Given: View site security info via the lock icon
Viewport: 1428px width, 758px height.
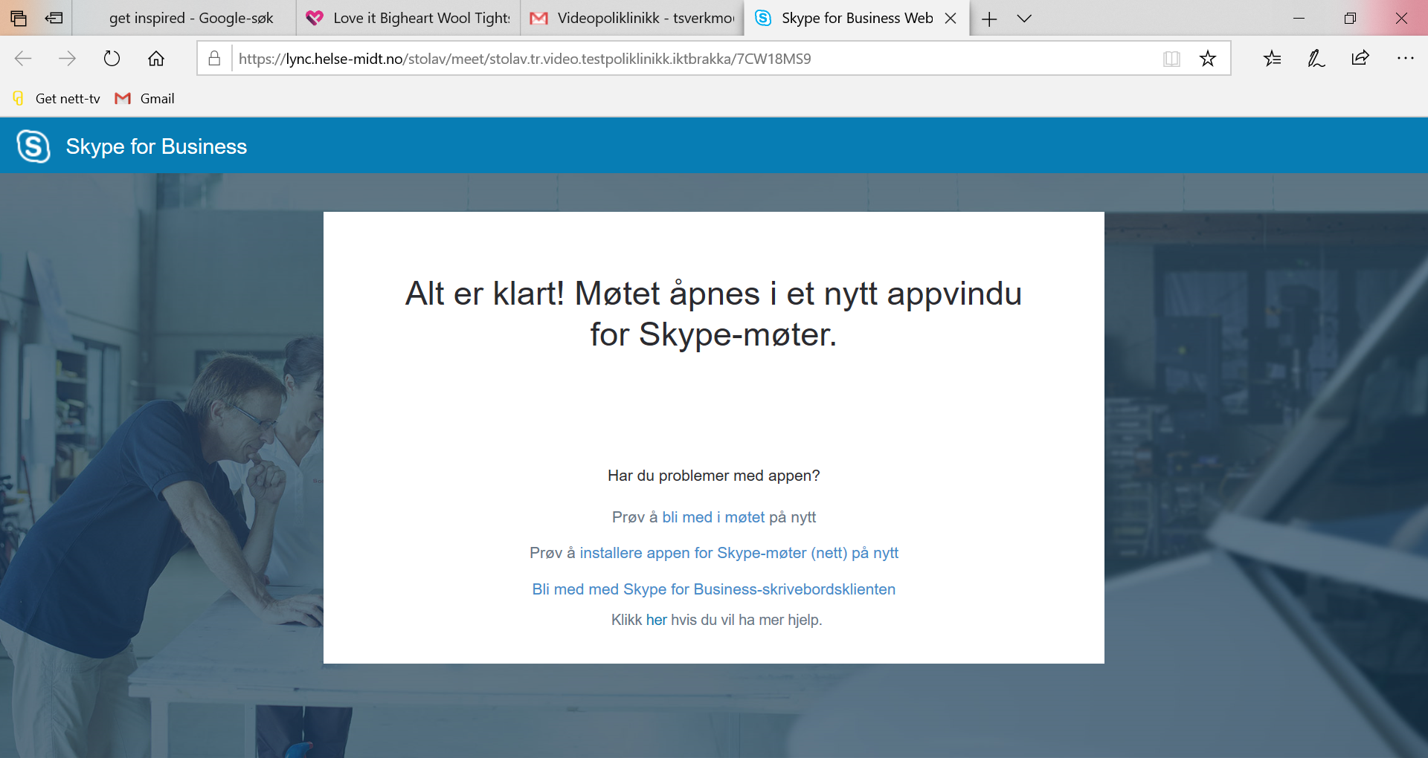Looking at the screenshot, I should pyautogui.click(x=213, y=58).
